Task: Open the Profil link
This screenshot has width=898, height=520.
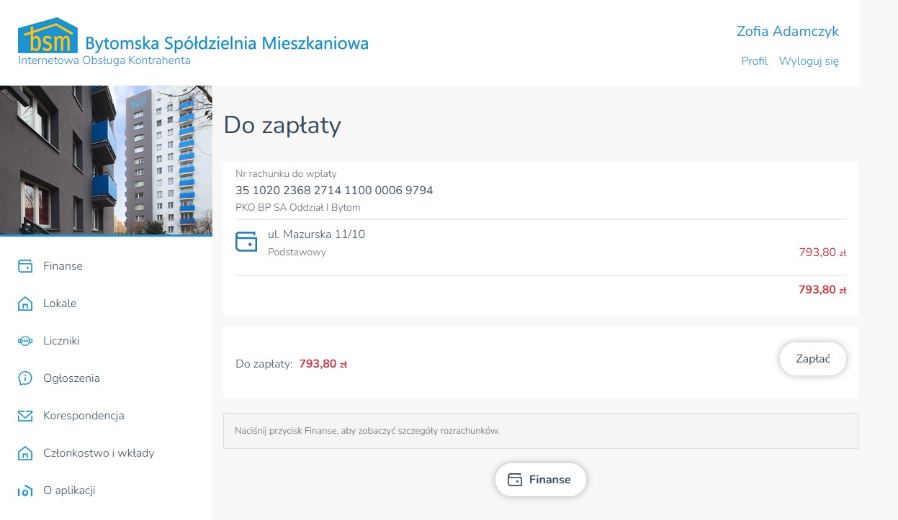Action: 754,61
